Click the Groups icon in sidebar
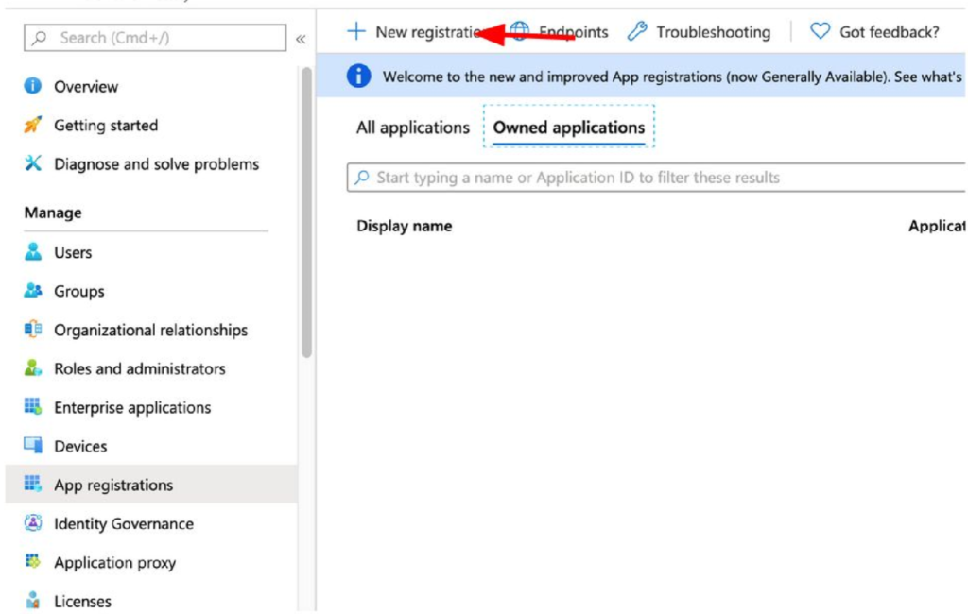The image size is (968, 614). [33, 291]
